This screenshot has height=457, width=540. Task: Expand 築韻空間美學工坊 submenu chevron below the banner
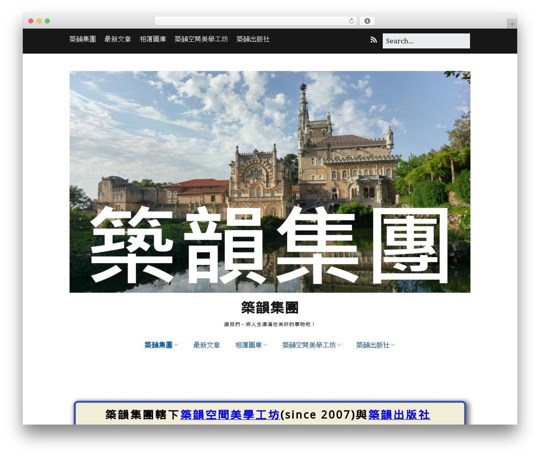[339, 345]
